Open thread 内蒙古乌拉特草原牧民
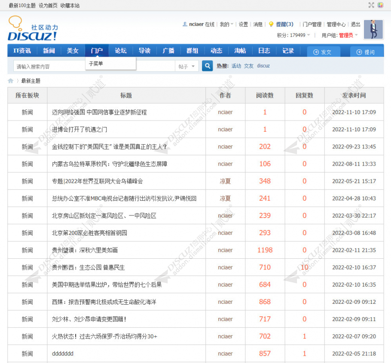The height and width of the screenshot is (363, 391). 110,164
